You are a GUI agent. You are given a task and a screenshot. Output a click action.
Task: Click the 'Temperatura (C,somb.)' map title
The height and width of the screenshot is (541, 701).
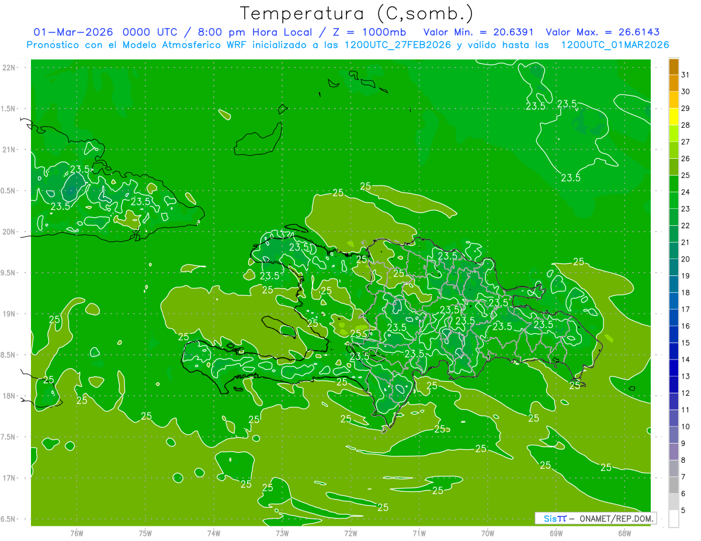(357, 13)
